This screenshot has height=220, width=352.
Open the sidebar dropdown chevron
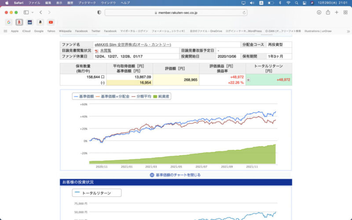(33, 12)
